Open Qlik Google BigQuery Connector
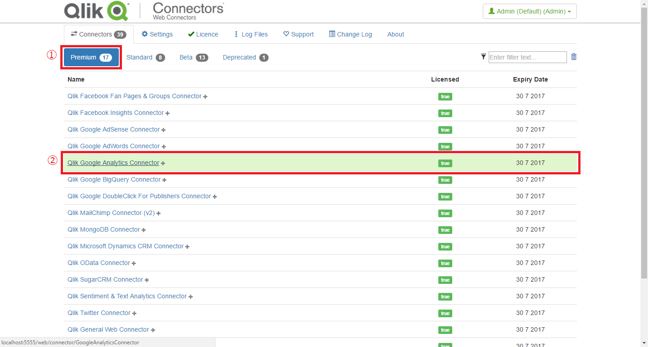 [x=114, y=179]
